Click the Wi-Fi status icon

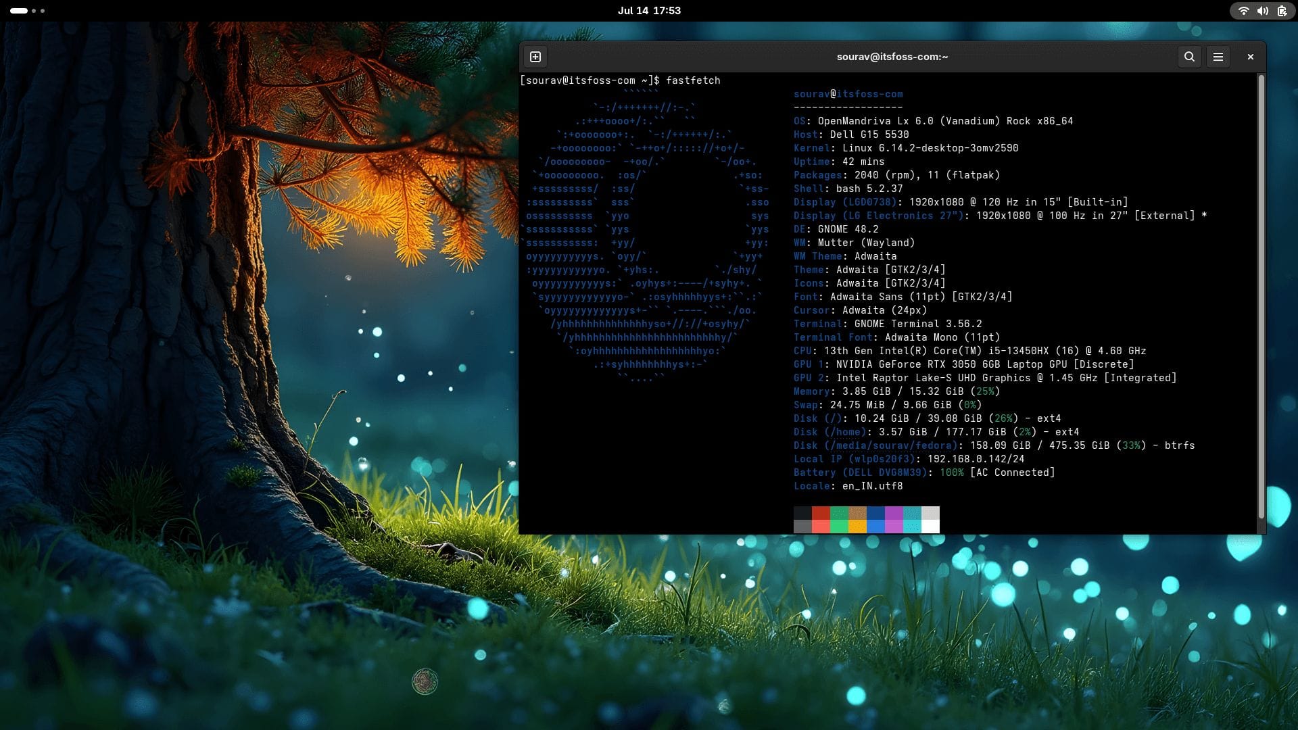click(1244, 11)
